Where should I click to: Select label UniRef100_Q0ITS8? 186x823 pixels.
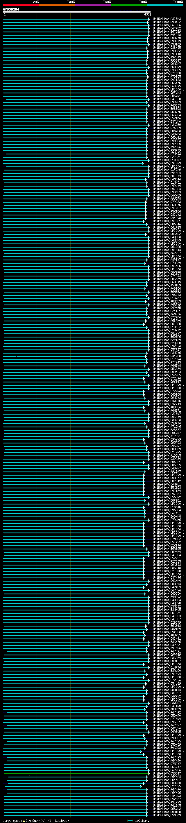(167, 80)
